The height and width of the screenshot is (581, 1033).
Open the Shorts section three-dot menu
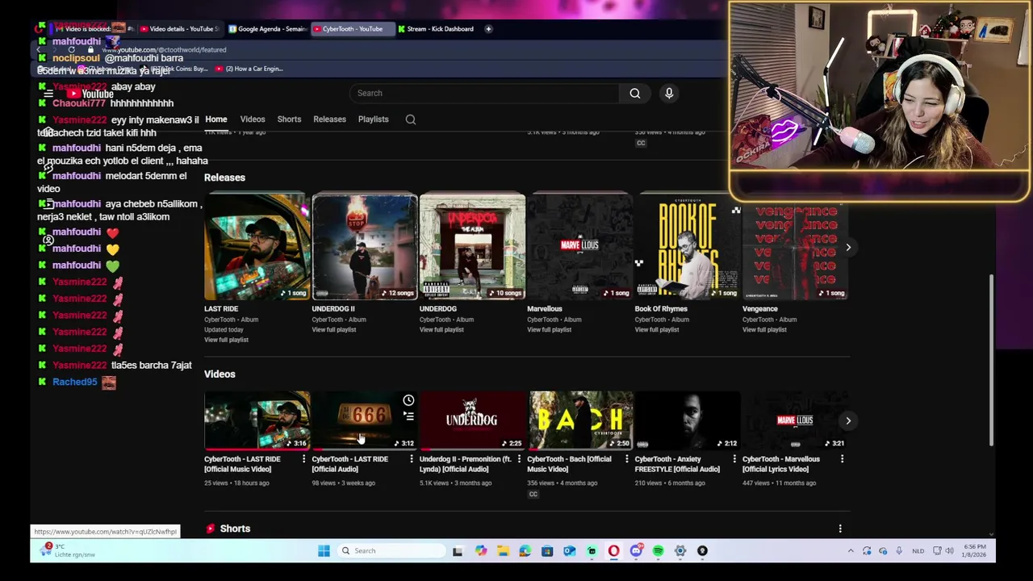(x=840, y=529)
